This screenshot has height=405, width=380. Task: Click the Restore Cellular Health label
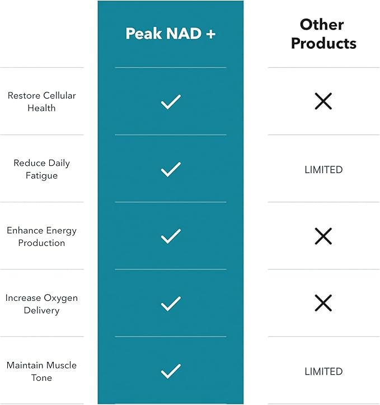41,101
